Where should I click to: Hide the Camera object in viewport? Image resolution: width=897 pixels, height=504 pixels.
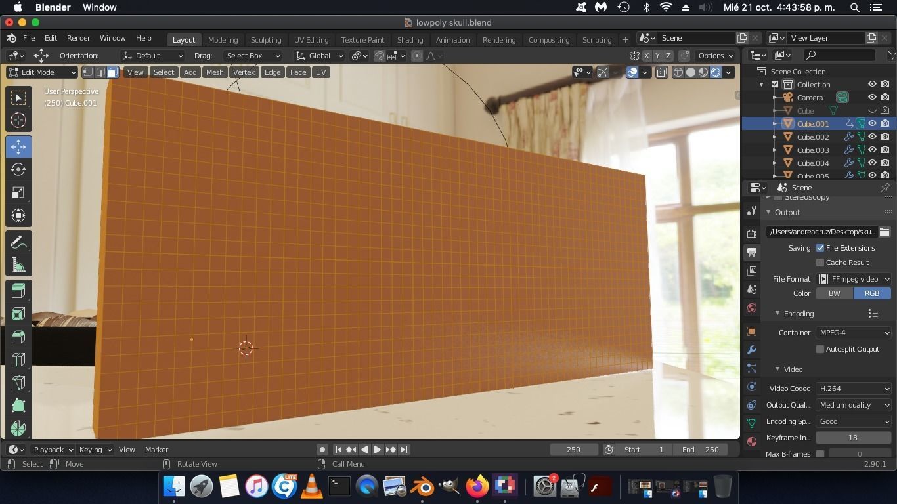872,98
